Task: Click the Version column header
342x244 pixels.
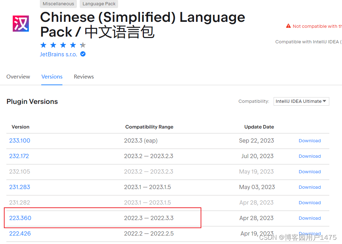Action: click(x=20, y=127)
